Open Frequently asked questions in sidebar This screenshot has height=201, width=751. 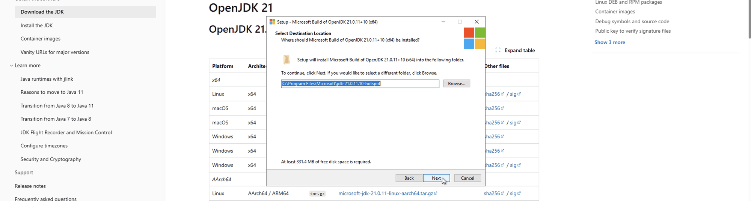[x=45, y=199]
